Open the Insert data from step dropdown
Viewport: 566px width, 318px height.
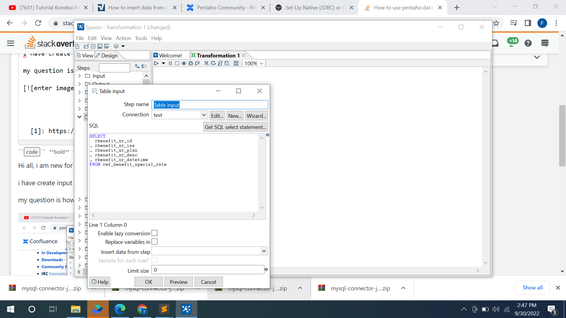pos(264,251)
